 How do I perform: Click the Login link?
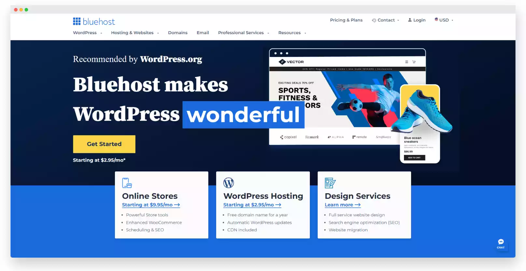coord(419,20)
